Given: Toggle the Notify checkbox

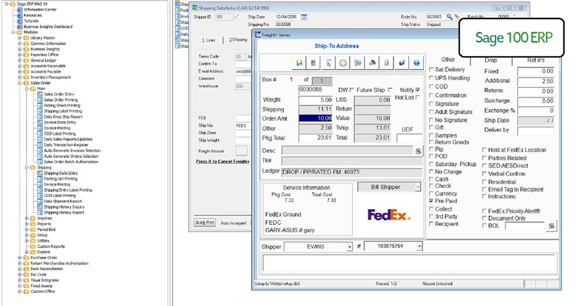Looking at the screenshot, I should [x=417, y=90].
